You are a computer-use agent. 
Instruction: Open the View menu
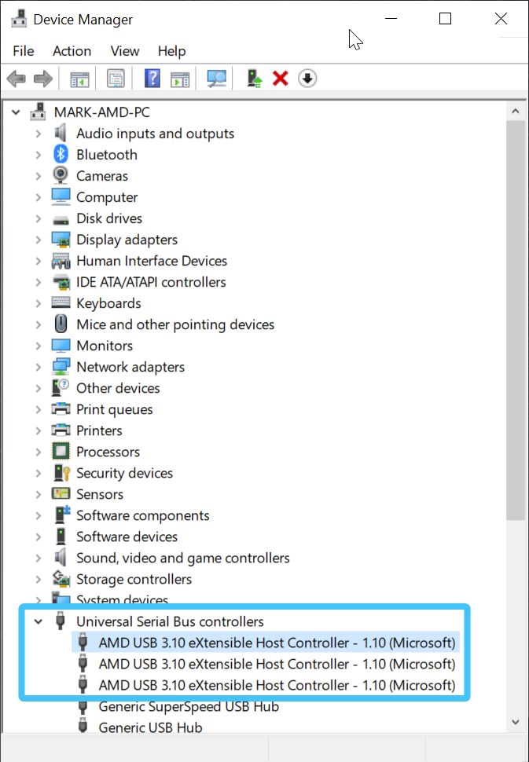click(x=124, y=51)
